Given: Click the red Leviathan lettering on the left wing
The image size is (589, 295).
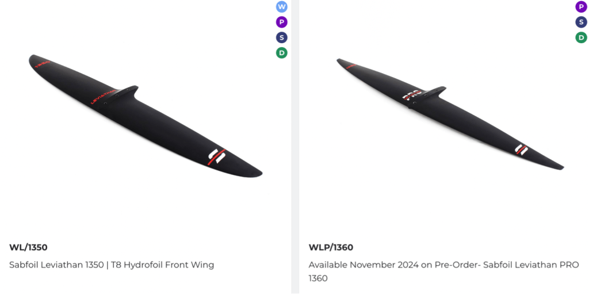Looking at the screenshot, I should [x=104, y=97].
